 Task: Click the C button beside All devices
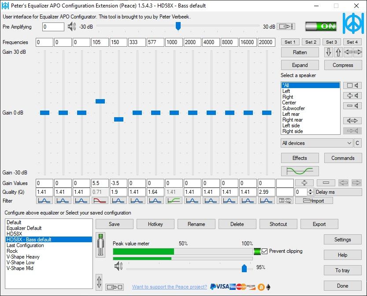point(357,143)
